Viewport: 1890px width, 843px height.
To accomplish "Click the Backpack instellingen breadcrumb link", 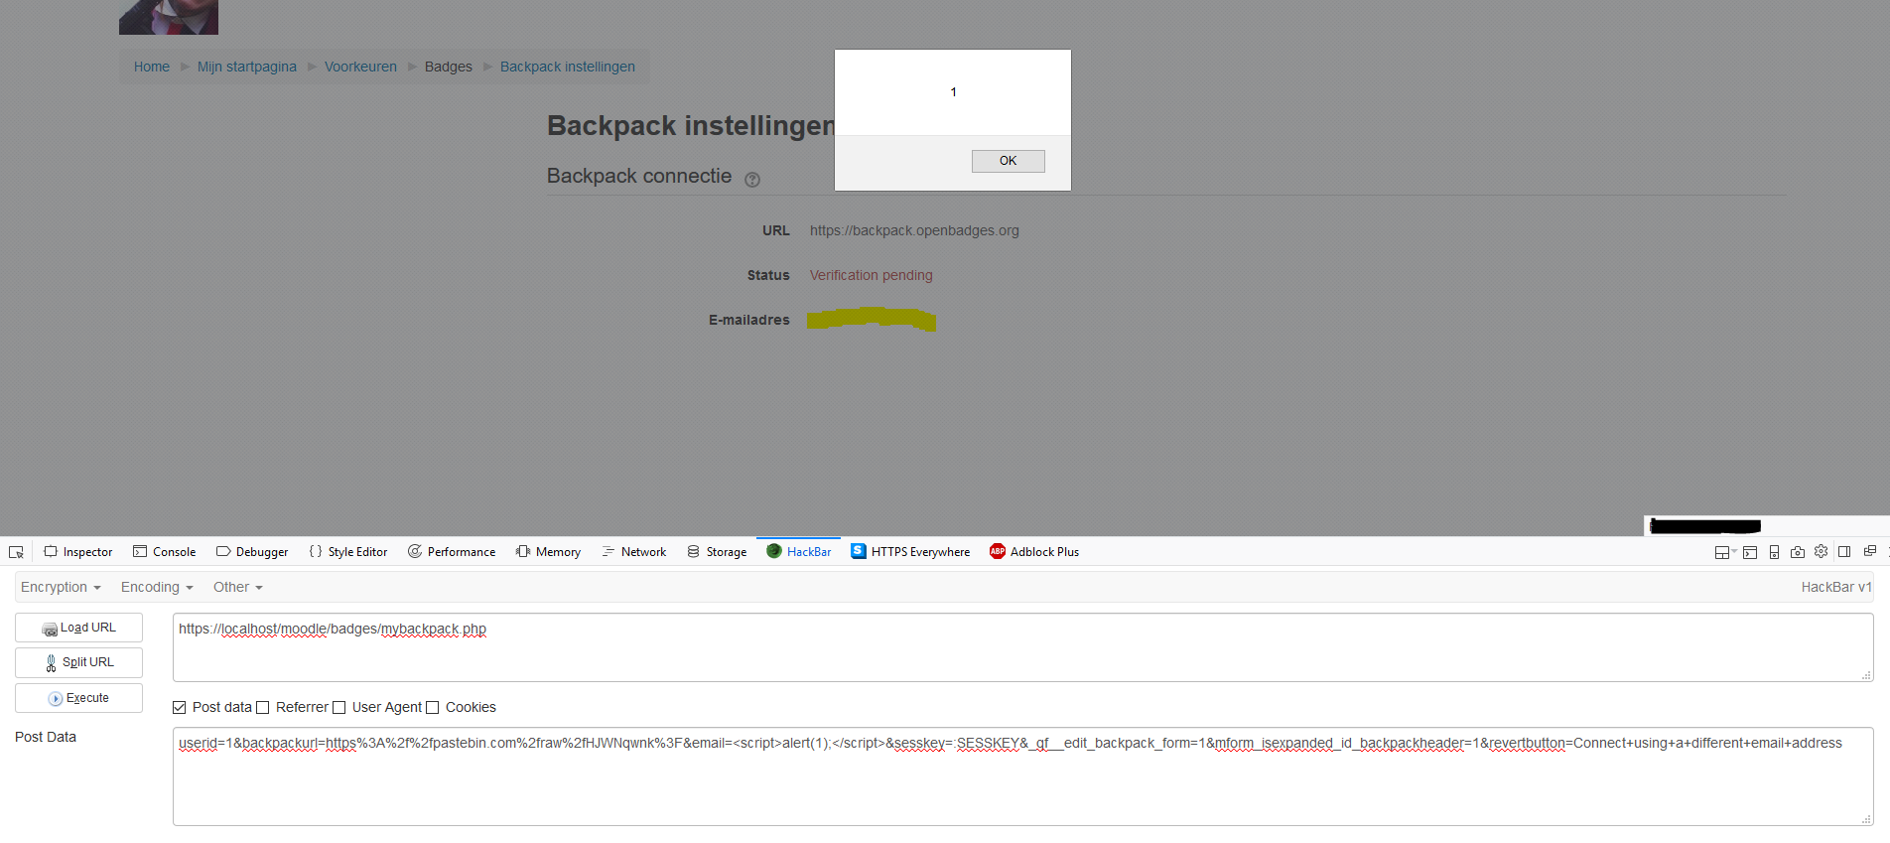I will (x=568, y=67).
